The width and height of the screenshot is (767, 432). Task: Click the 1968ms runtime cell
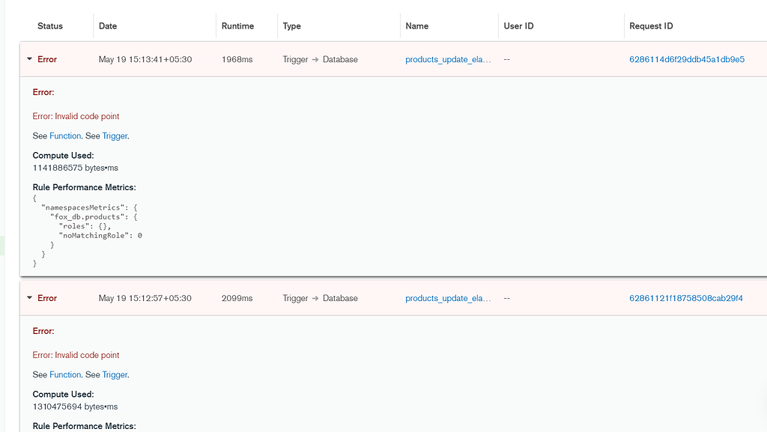(237, 59)
